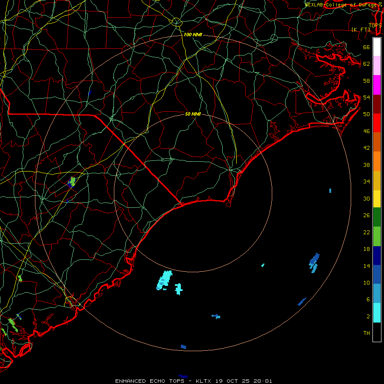This screenshot has width=384, height=384.
Task: Click the '100 NMI' range ring label
Action: tap(193, 35)
